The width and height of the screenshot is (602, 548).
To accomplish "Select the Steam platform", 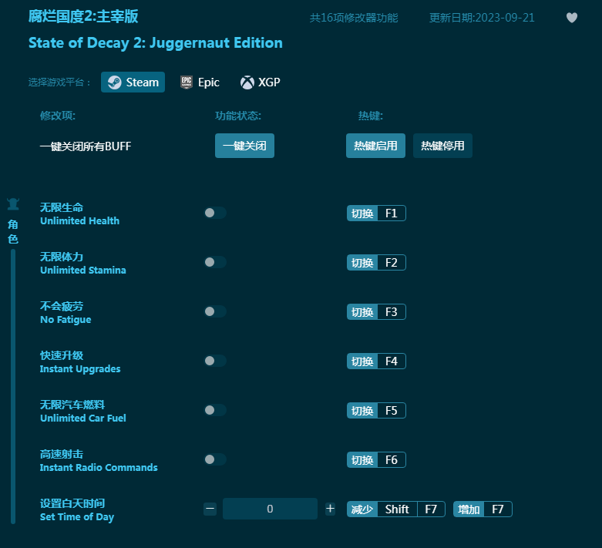I will tap(133, 82).
